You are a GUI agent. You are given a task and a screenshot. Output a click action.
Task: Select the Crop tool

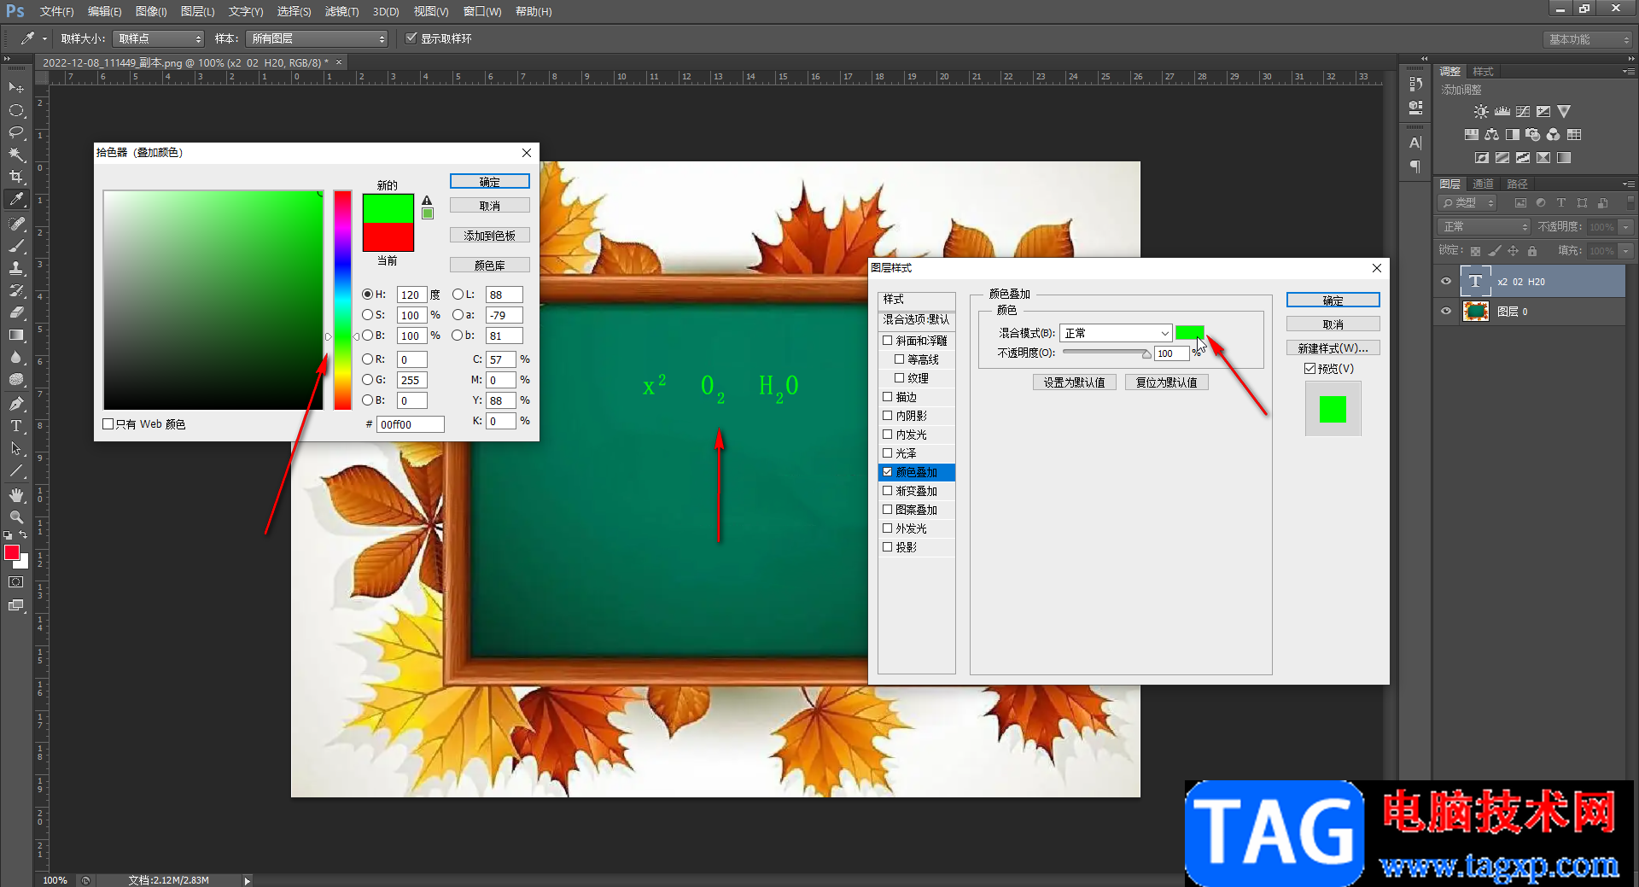tap(16, 177)
